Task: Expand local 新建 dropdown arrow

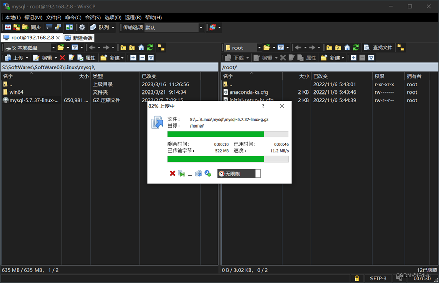Action: click(x=122, y=58)
